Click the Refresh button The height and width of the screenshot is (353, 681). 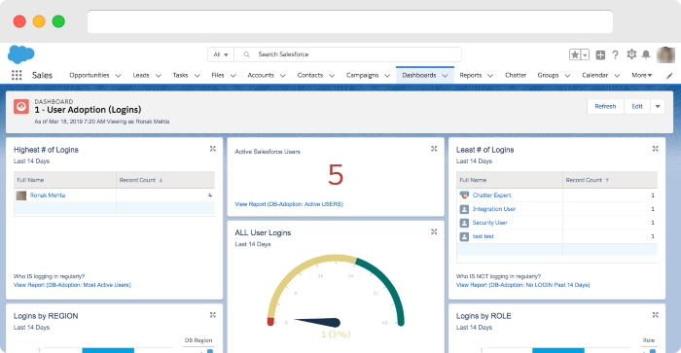[605, 106]
